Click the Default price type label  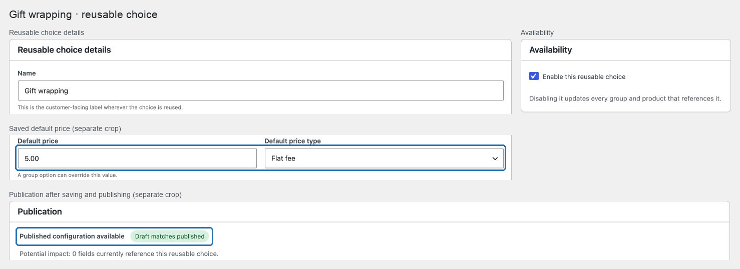tap(292, 141)
